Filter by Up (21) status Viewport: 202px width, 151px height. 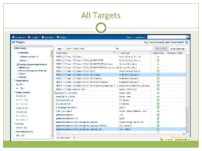coord(19,84)
